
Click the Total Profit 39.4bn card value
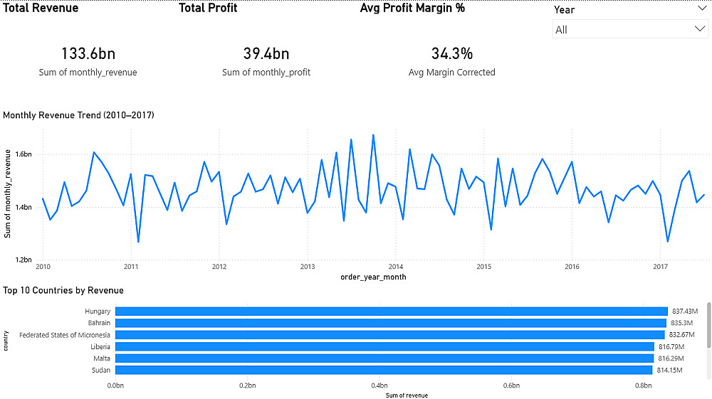pyautogui.click(x=266, y=53)
